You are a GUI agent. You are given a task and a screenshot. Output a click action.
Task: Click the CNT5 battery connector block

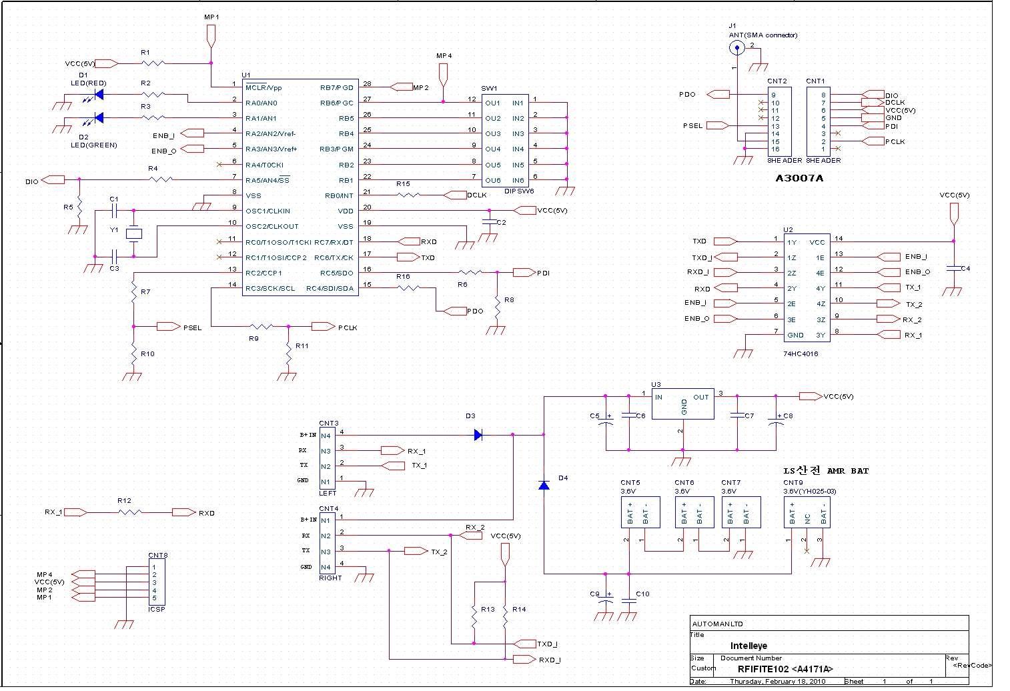[640, 513]
